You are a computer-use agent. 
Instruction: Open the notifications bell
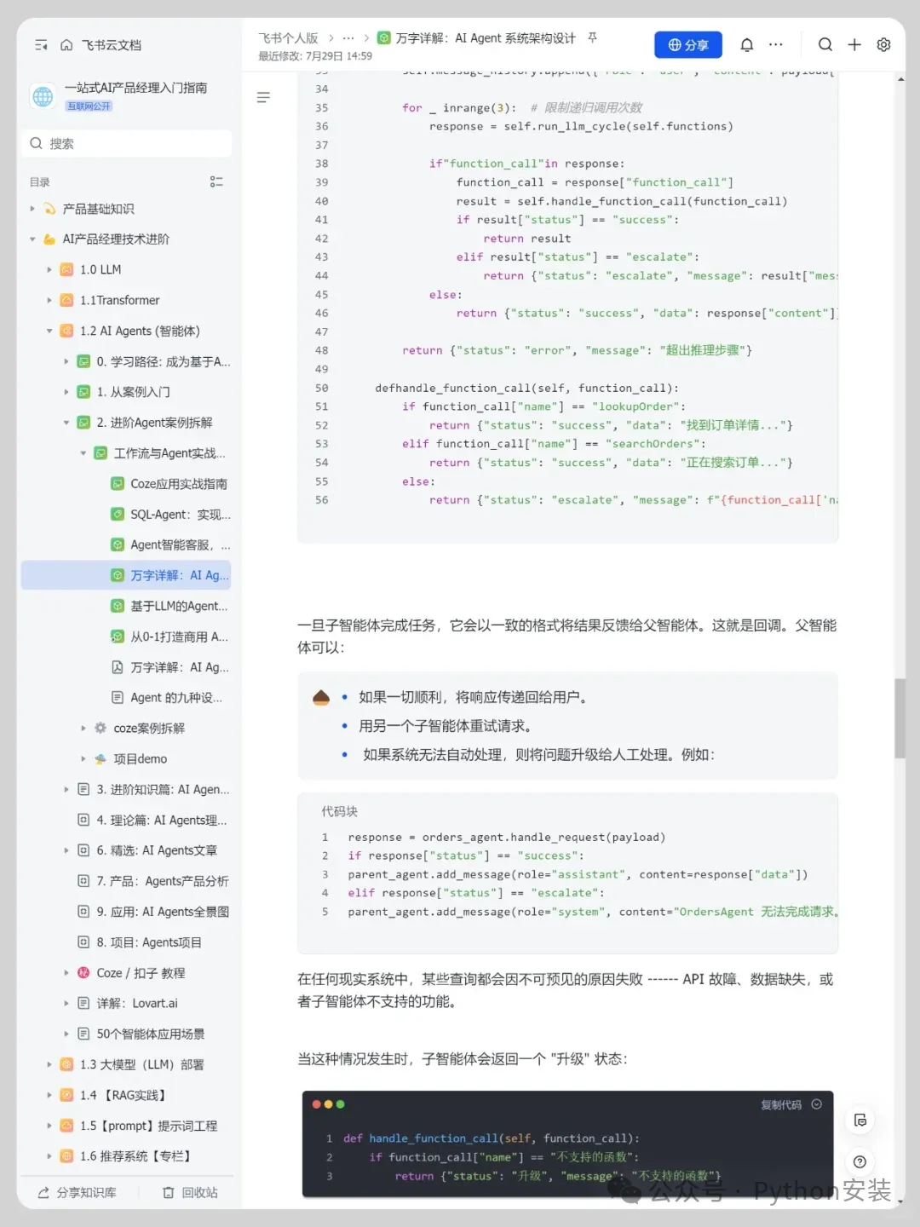(x=747, y=45)
